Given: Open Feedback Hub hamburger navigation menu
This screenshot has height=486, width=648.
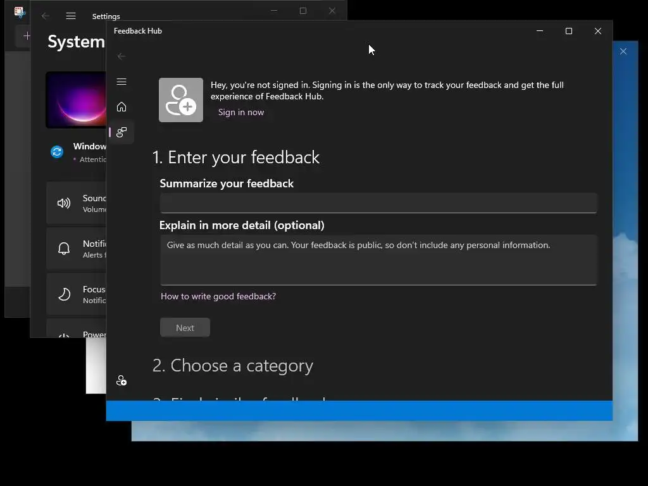Looking at the screenshot, I should [x=121, y=82].
